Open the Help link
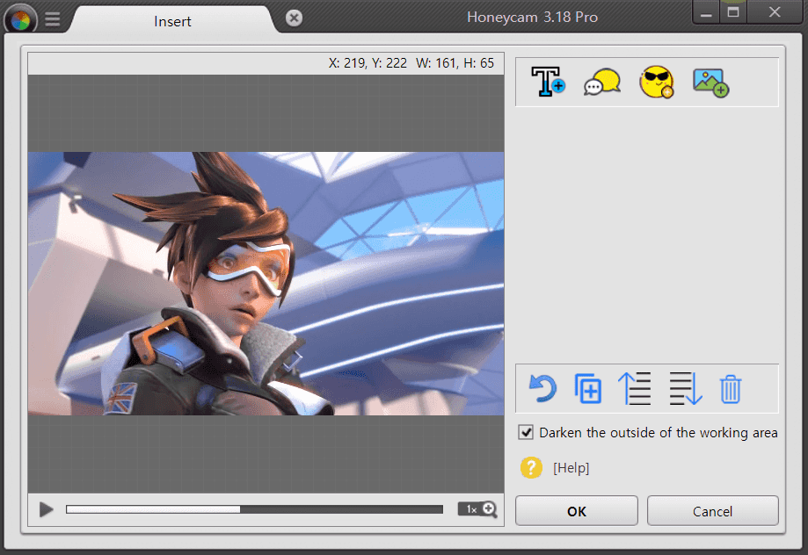The width and height of the screenshot is (808, 555). coord(571,468)
